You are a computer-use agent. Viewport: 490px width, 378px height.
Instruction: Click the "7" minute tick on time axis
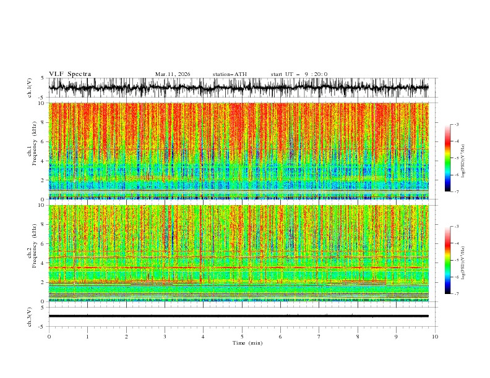319,337
